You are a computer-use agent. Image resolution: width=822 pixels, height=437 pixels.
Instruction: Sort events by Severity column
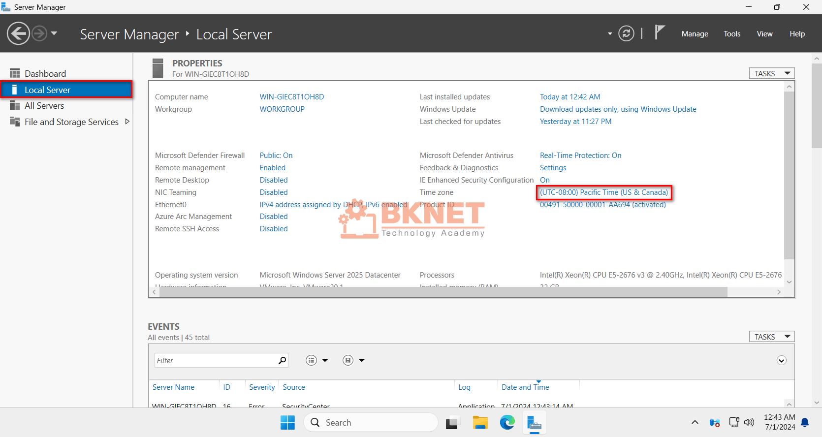262,387
